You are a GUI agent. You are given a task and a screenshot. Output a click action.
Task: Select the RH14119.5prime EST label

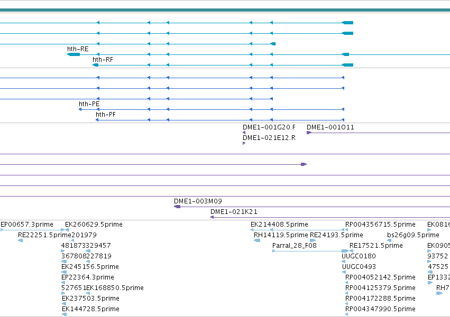[x=281, y=235]
